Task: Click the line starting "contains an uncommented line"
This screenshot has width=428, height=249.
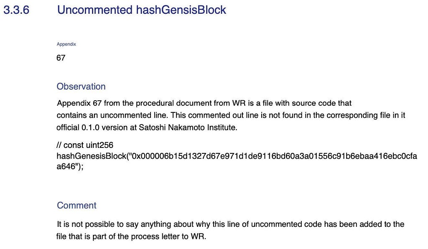Action: coord(231,115)
